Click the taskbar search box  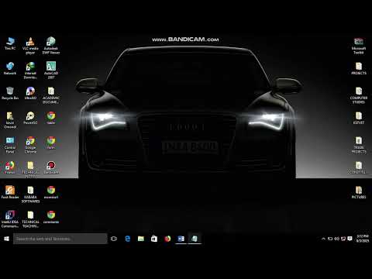(x=60, y=239)
